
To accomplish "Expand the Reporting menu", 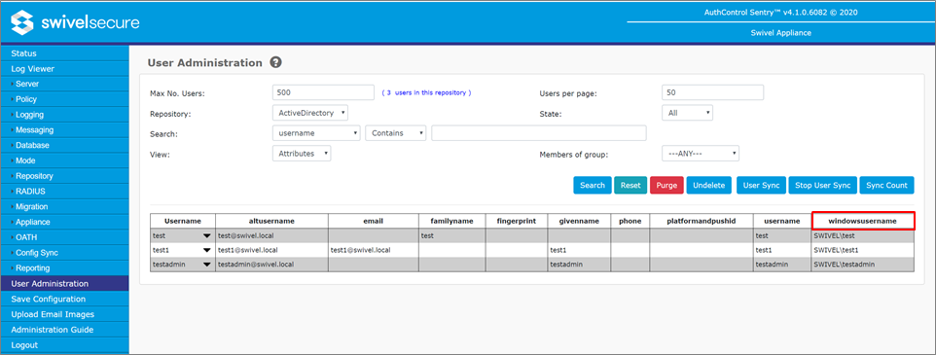I will coord(64,267).
